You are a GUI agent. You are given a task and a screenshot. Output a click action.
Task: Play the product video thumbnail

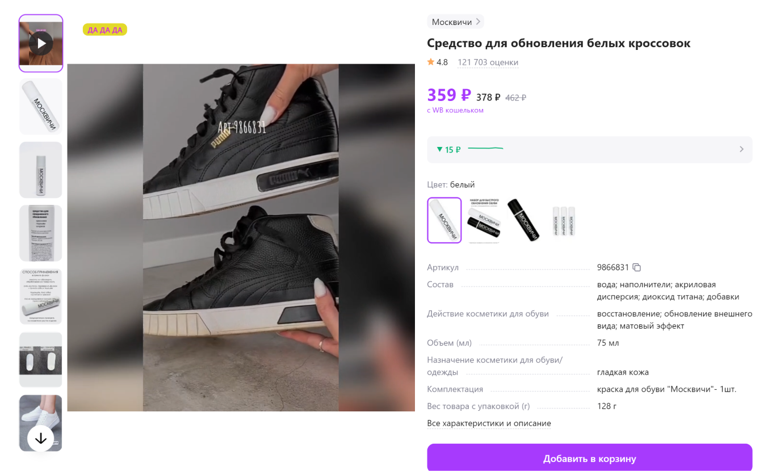click(x=41, y=43)
